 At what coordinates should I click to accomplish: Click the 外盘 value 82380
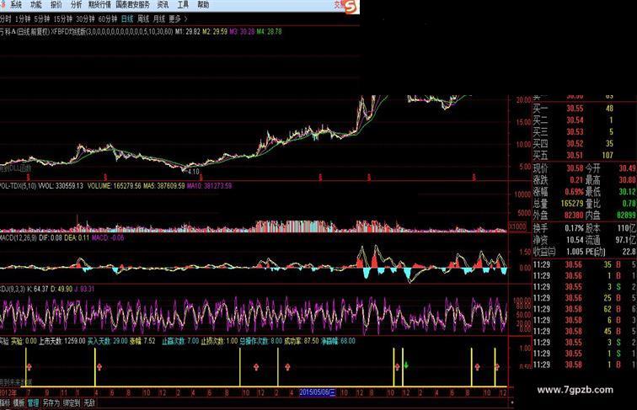tap(574, 215)
